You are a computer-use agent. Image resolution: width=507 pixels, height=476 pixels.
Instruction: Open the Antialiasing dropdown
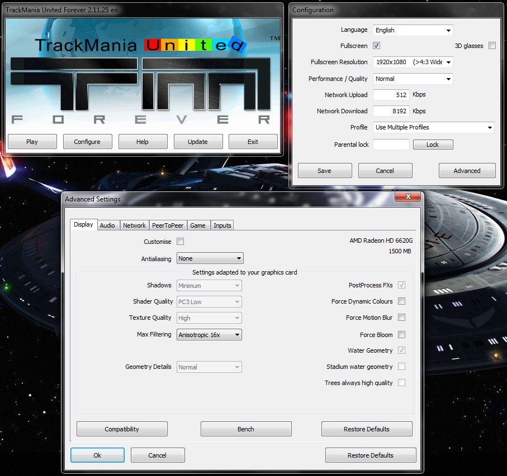pyautogui.click(x=210, y=258)
